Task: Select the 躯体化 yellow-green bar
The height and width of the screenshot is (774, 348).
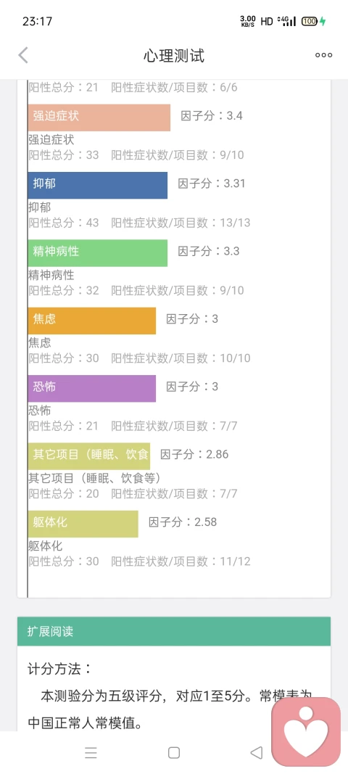Action: 83,524
